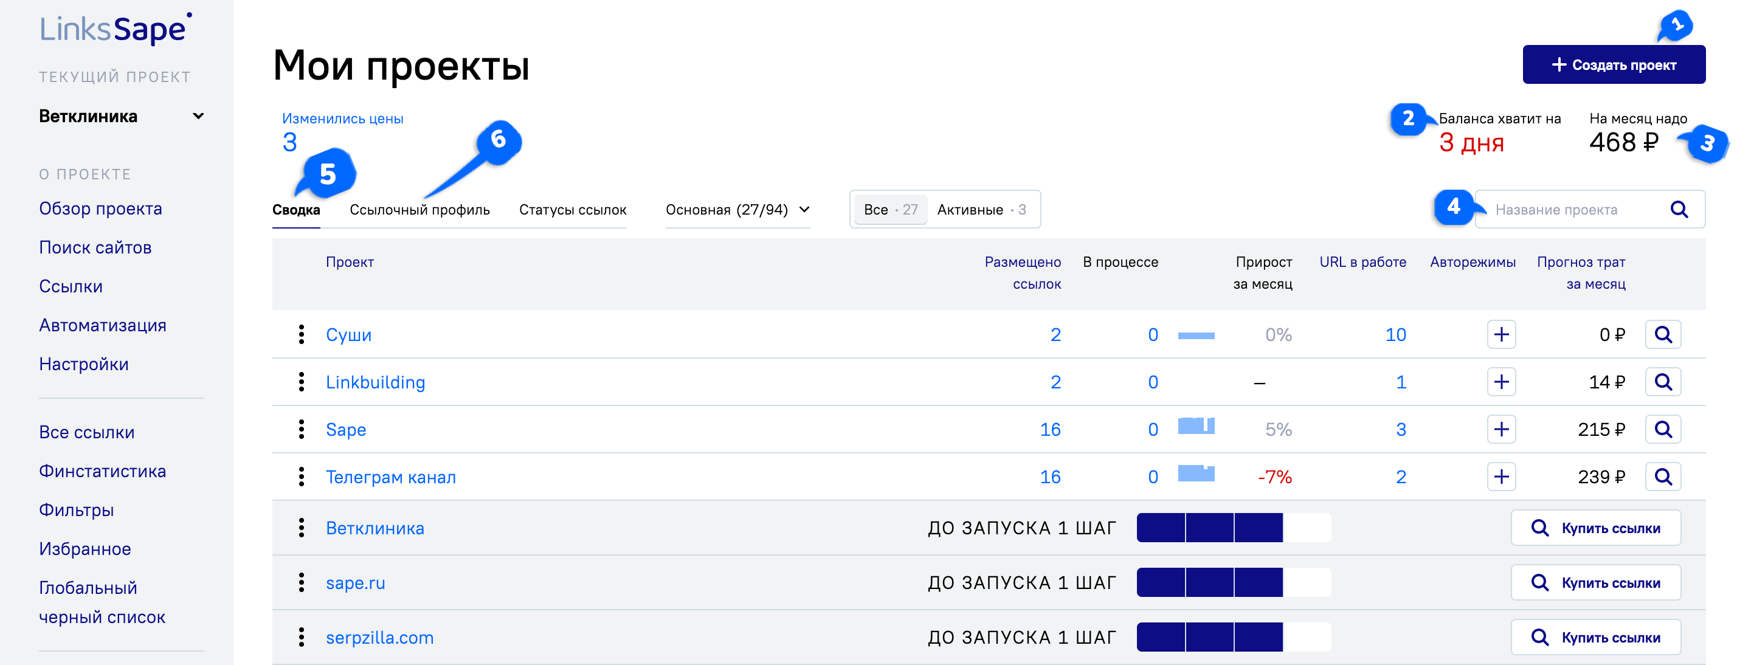Screen dimensions: 1737x665
Task: Buy links for sape.ru project
Action: pyautogui.click(x=1595, y=583)
